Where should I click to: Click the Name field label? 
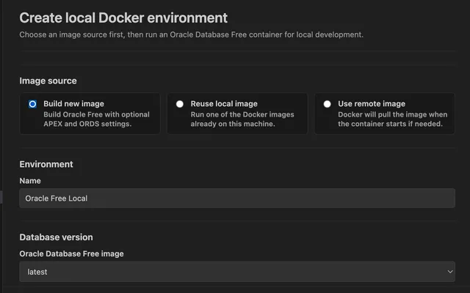point(30,181)
